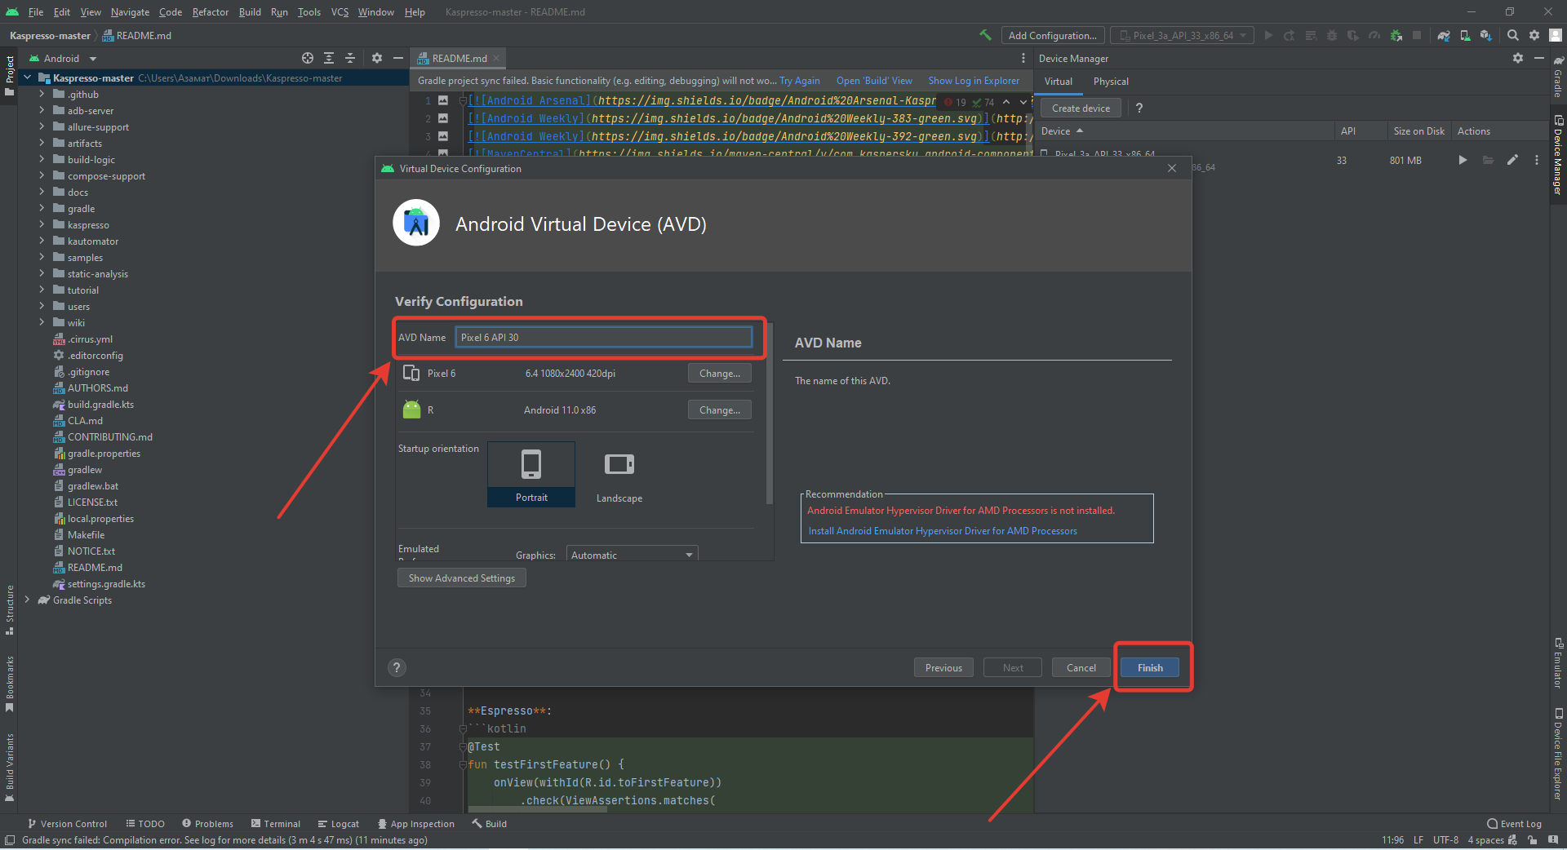This screenshot has height=850, width=1567.
Task: Open the Tools menu
Action: click(x=309, y=11)
